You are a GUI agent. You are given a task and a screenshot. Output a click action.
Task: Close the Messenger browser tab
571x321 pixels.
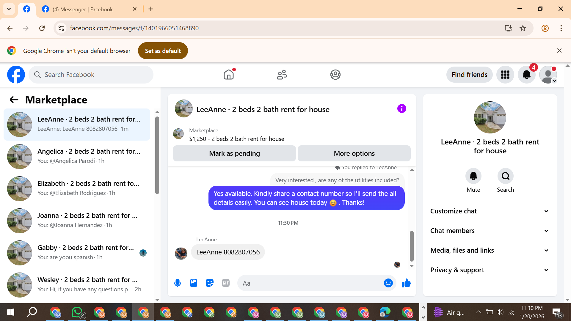point(135,9)
